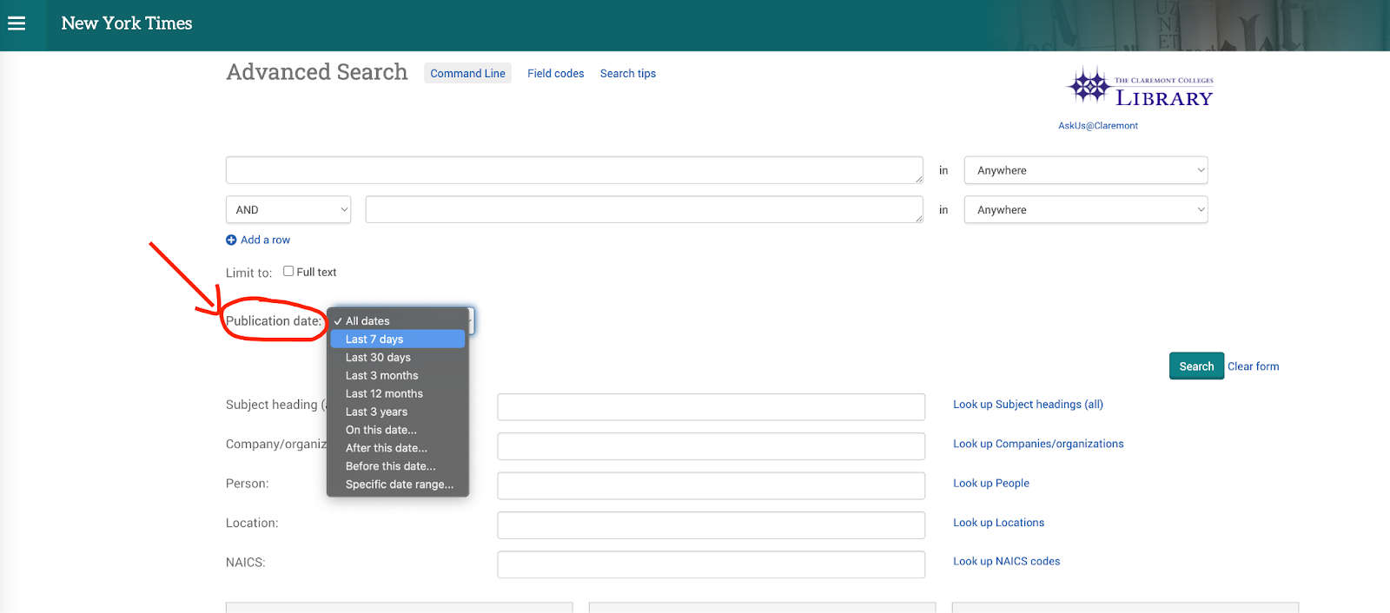Image resolution: width=1390 pixels, height=613 pixels.
Task: Open the first Anywhere field dropdown
Action: coord(1086,170)
